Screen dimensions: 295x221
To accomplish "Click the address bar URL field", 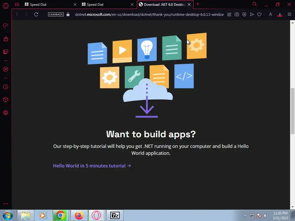I will [x=149, y=14].
